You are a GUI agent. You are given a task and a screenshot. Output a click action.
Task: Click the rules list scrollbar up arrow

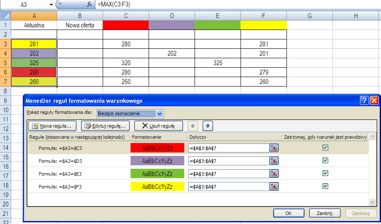click(x=372, y=137)
